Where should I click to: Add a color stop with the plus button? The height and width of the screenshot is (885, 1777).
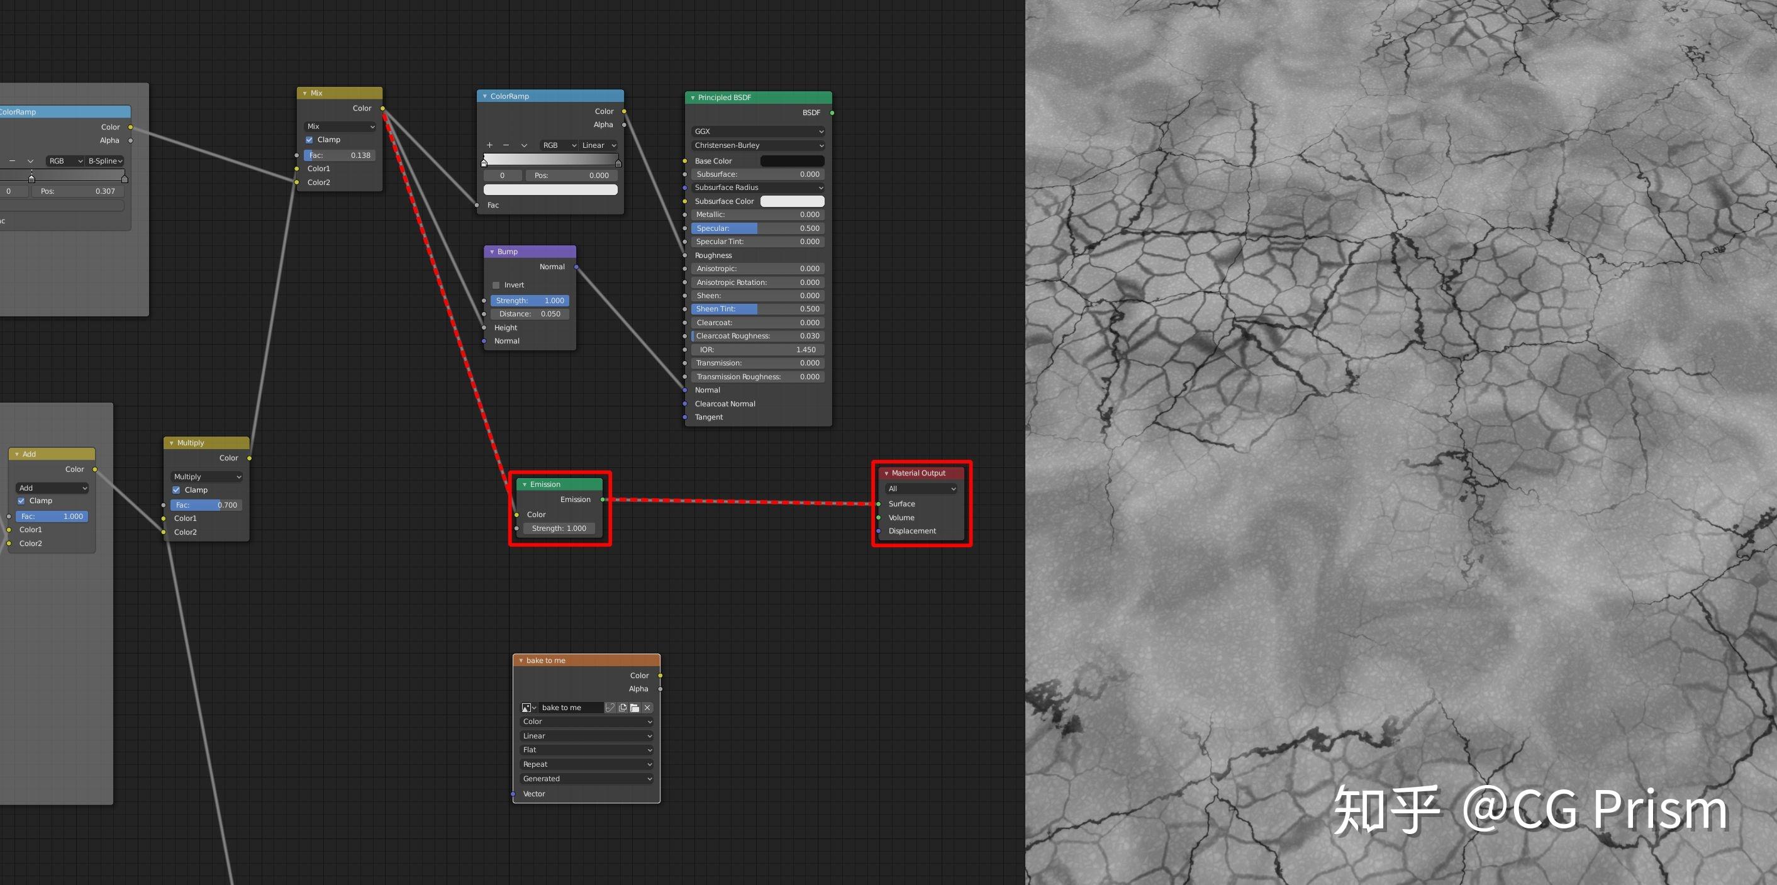click(489, 145)
